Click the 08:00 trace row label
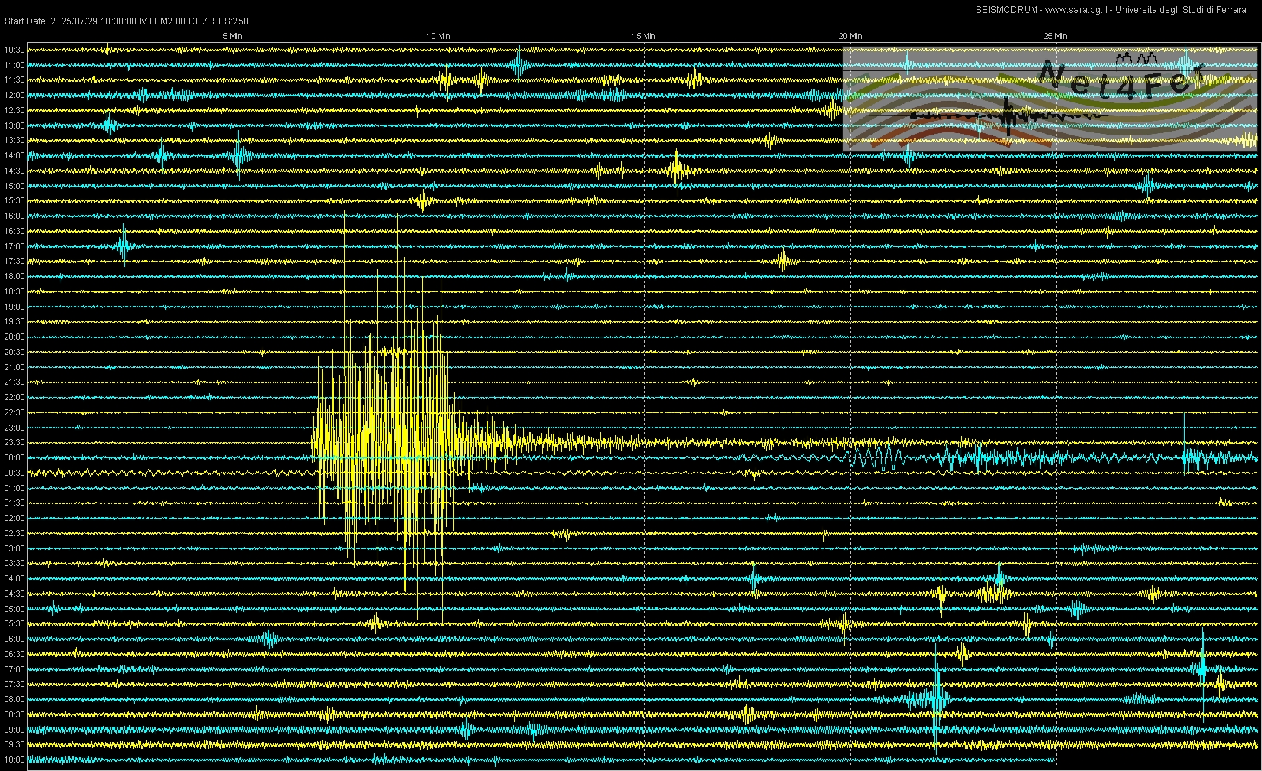1262x771 pixels. point(15,700)
